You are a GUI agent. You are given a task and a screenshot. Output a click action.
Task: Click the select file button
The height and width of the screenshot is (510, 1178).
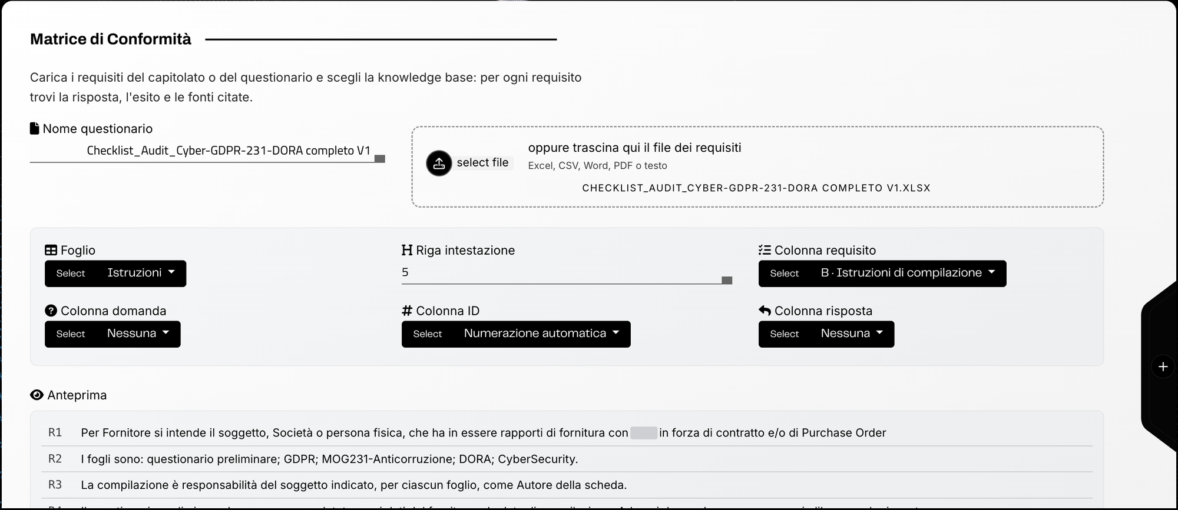coord(482,163)
